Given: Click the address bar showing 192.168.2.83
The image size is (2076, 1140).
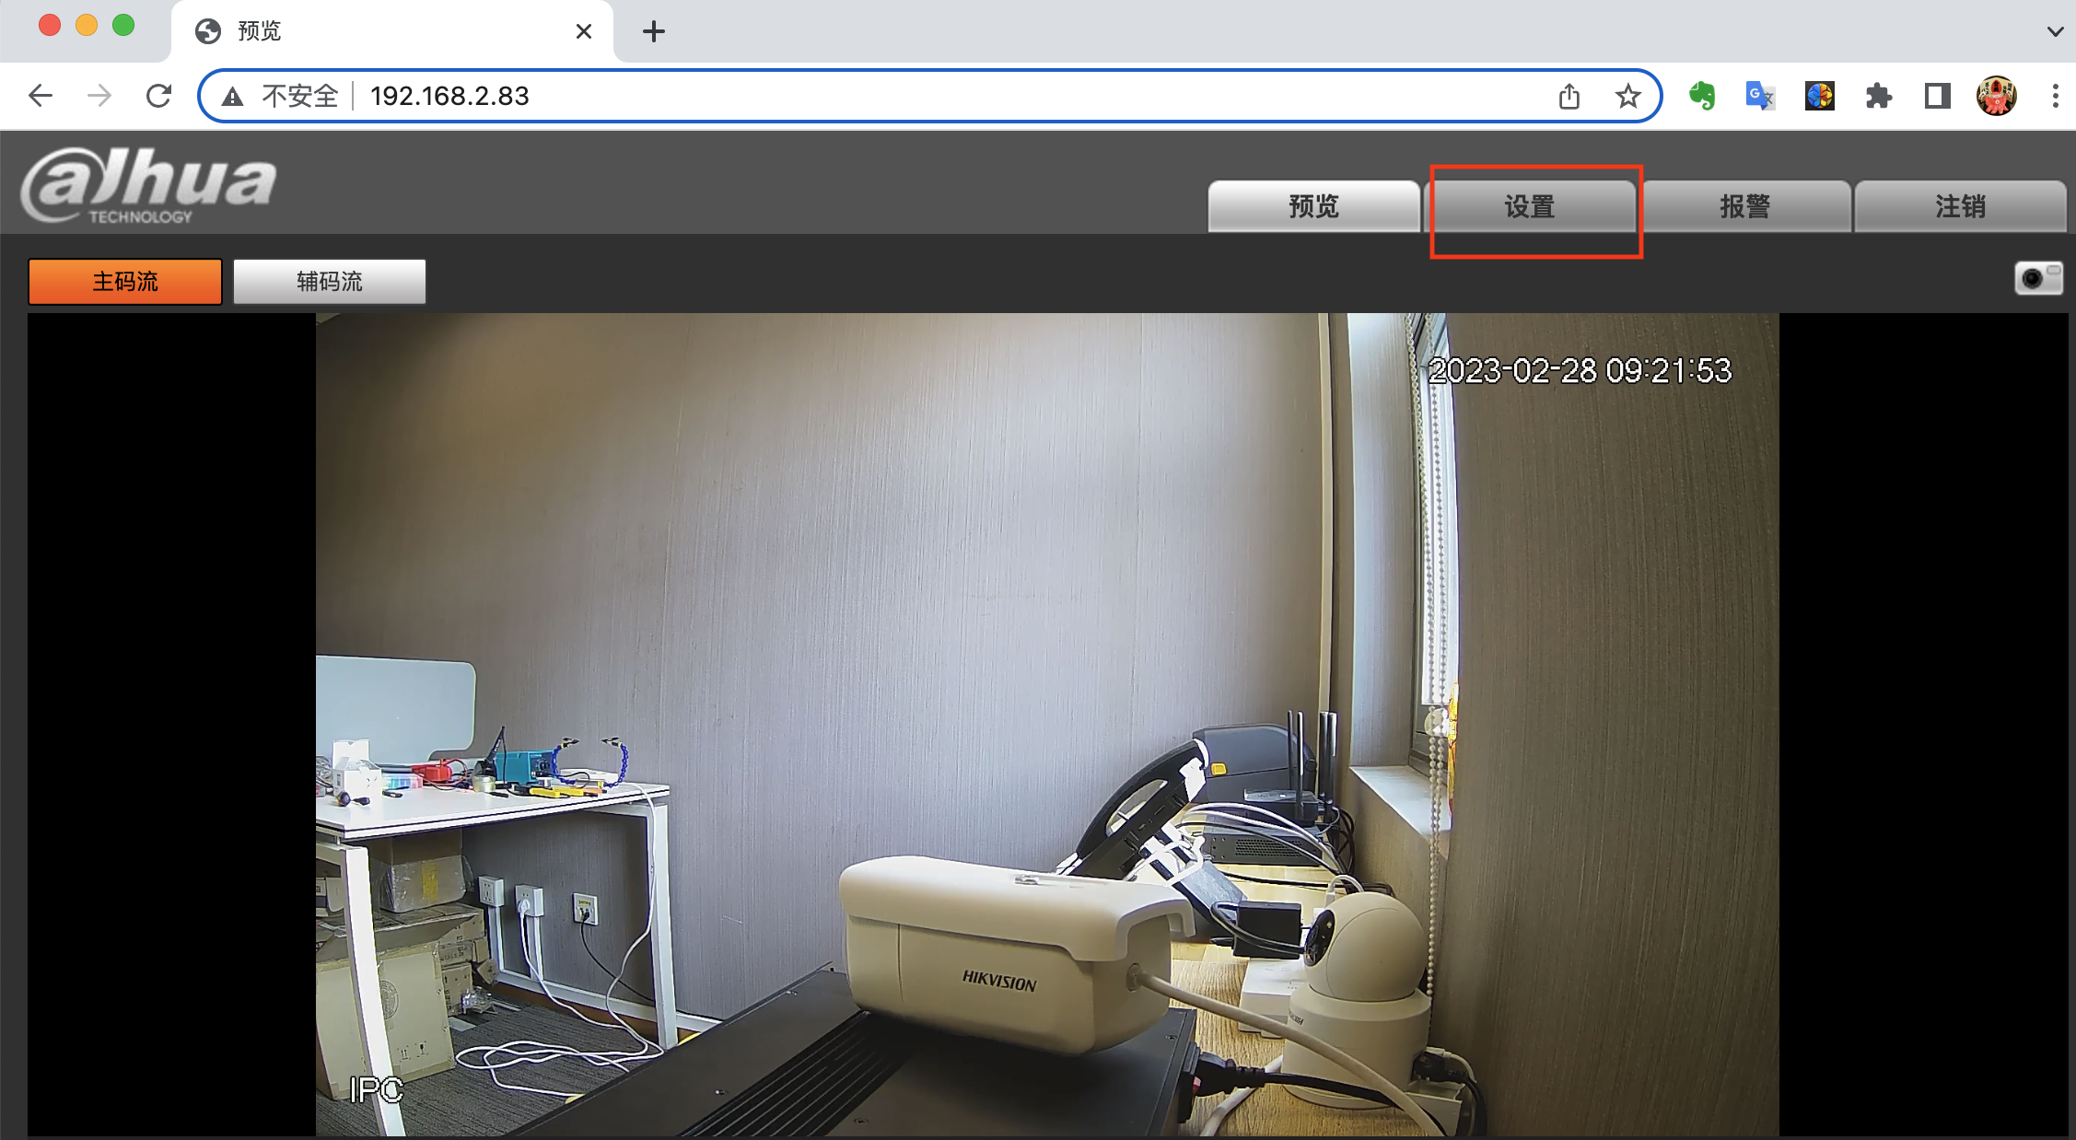Looking at the screenshot, I should coord(829,96).
